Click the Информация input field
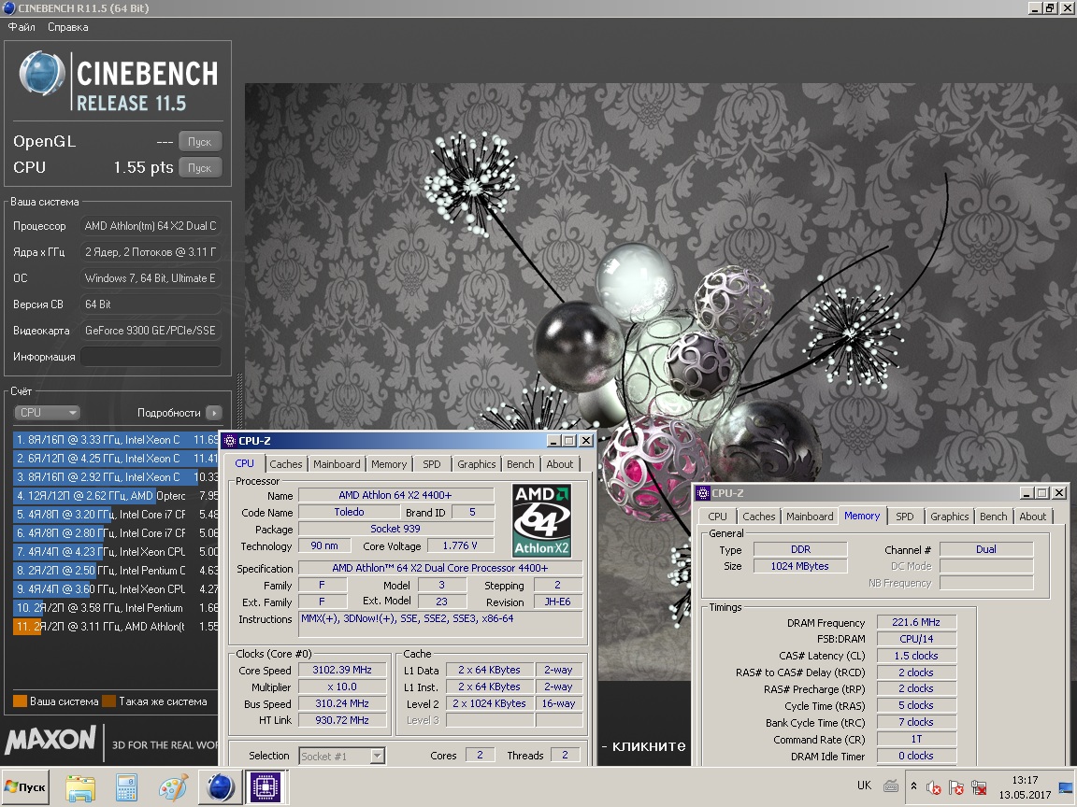 point(151,356)
